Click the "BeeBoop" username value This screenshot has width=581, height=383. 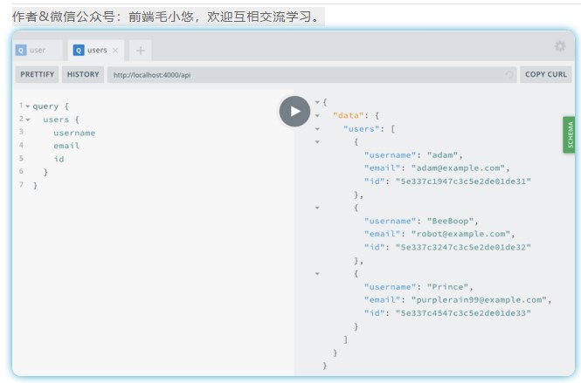pos(450,222)
